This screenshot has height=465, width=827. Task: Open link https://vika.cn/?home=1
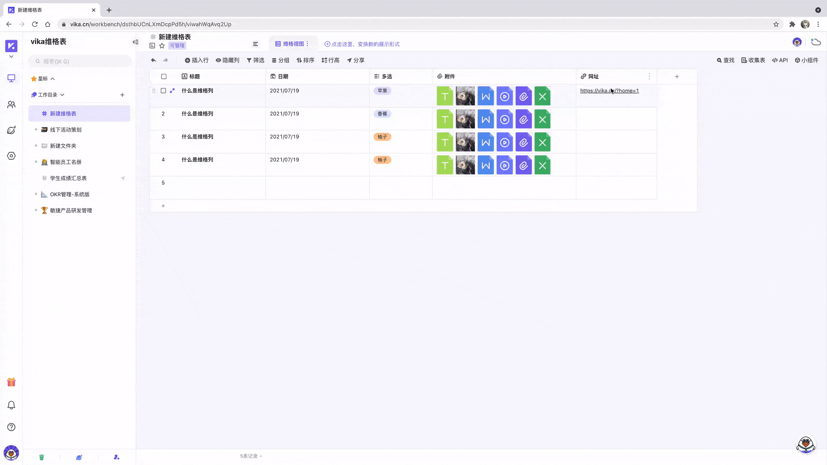coord(609,91)
